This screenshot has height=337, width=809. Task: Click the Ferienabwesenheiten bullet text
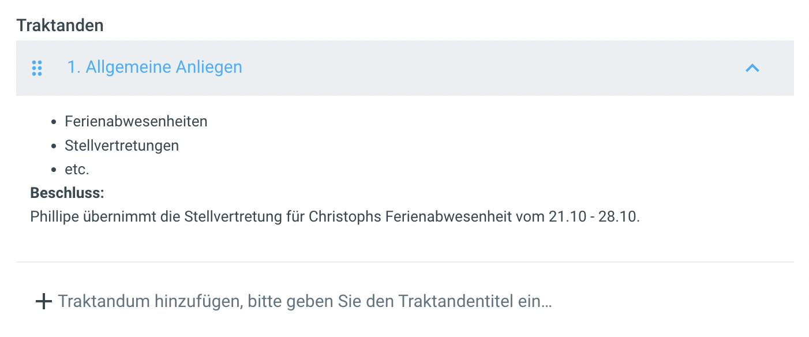[136, 122]
